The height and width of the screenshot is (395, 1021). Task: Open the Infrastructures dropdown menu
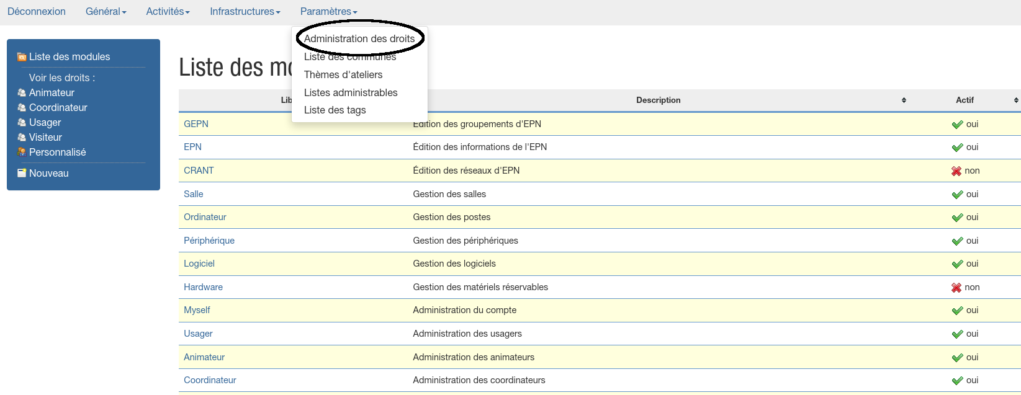[245, 12]
